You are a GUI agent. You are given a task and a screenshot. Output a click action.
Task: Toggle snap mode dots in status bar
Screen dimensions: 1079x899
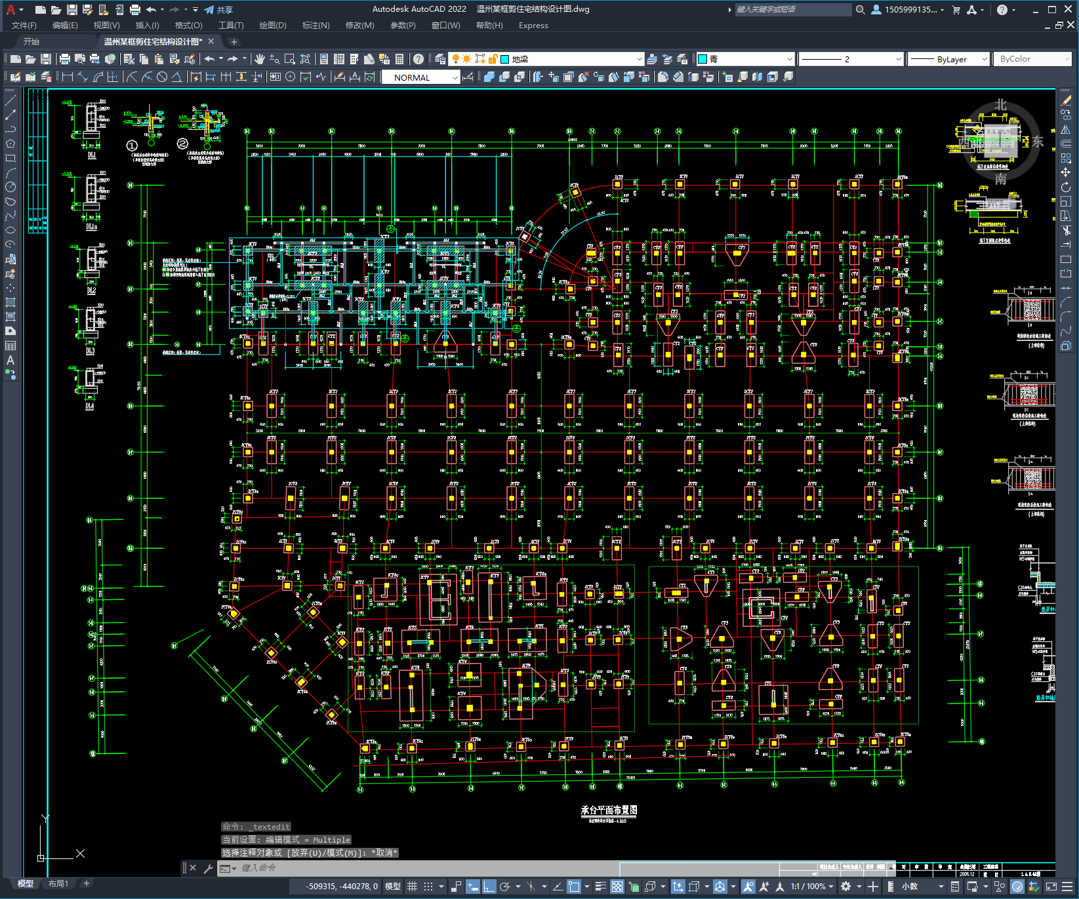[x=428, y=887]
